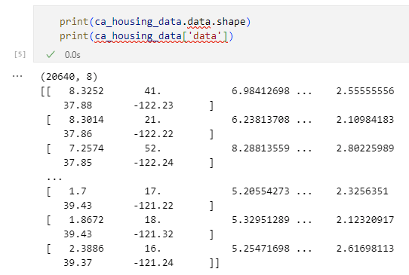Click the 5.20554273 value in the output
This screenshot has height=275, width=409.
260,191
